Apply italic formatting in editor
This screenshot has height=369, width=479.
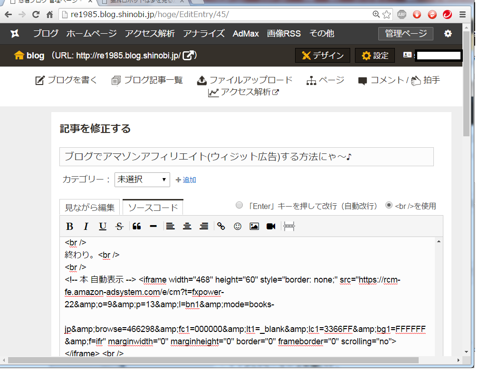[86, 227]
